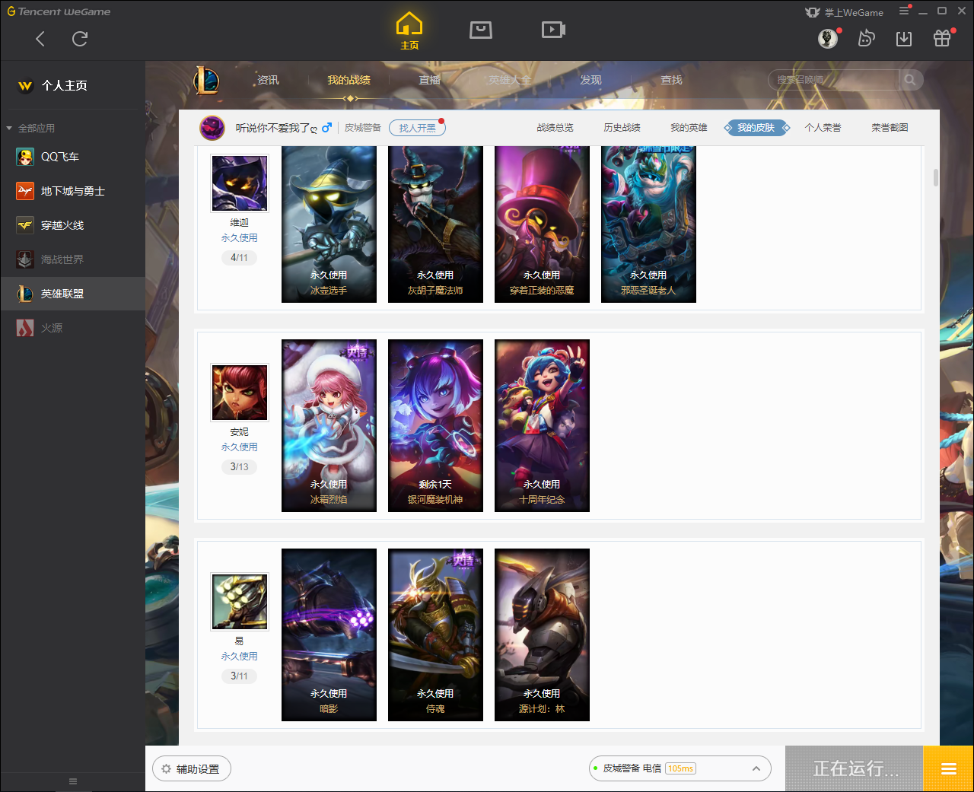Open the 源计划：林 skin card
The height and width of the screenshot is (792, 974).
542,635
